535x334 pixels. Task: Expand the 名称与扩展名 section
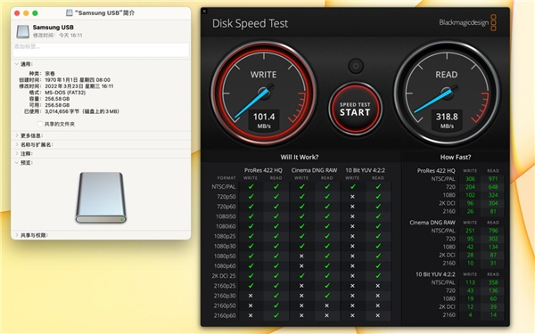pyautogui.click(x=16, y=144)
